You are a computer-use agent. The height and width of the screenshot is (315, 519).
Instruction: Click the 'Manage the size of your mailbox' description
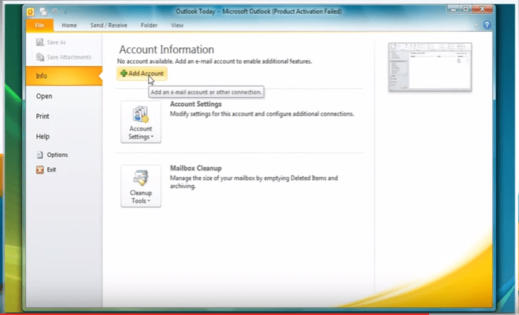[x=254, y=182]
